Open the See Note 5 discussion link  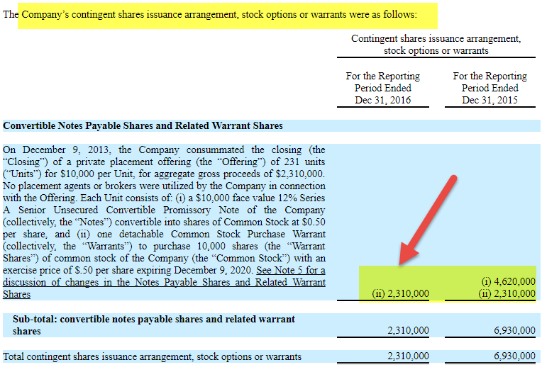click(x=164, y=282)
